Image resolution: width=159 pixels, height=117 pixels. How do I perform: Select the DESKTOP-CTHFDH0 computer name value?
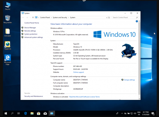click(80, 80)
